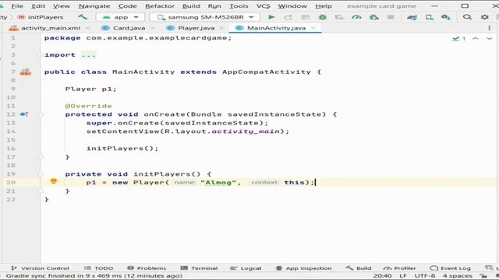The height and width of the screenshot is (280, 499).
Task: Click UTF-8 encoding in status bar
Action: click(x=425, y=276)
